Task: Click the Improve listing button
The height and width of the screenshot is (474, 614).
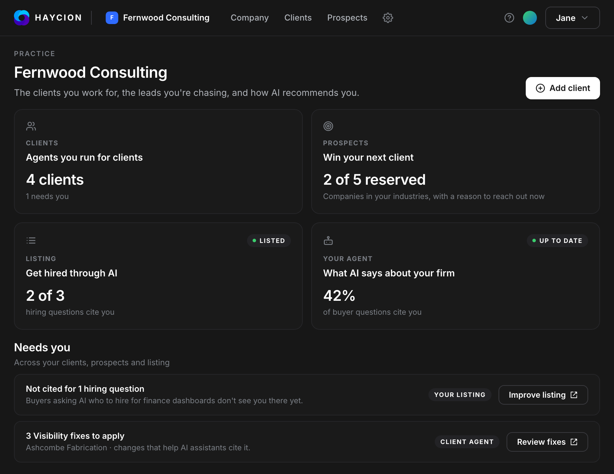Action: pos(543,395)
